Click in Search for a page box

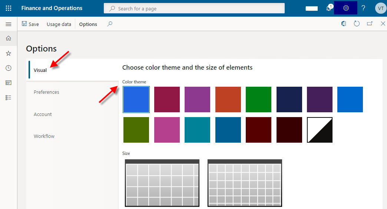coord(194,9)
